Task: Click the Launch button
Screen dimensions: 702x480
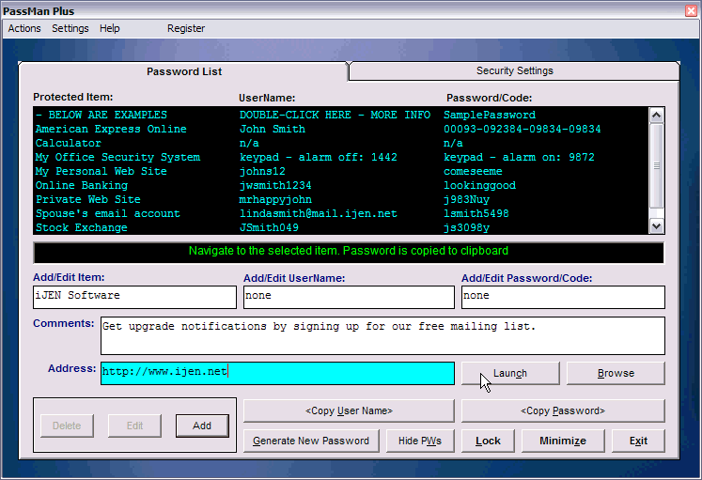Action: (510, 373)
